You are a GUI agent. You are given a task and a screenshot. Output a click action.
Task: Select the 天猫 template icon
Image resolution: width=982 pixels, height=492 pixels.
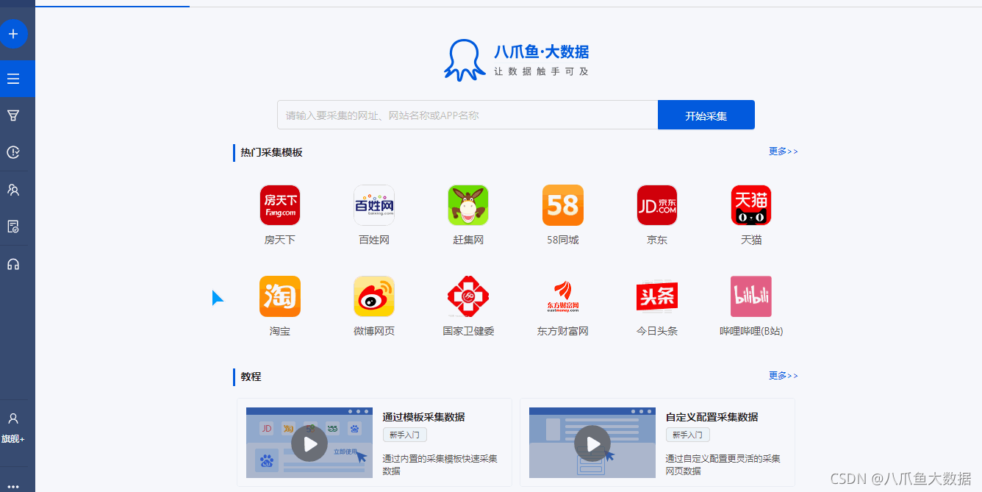[751, 205]
